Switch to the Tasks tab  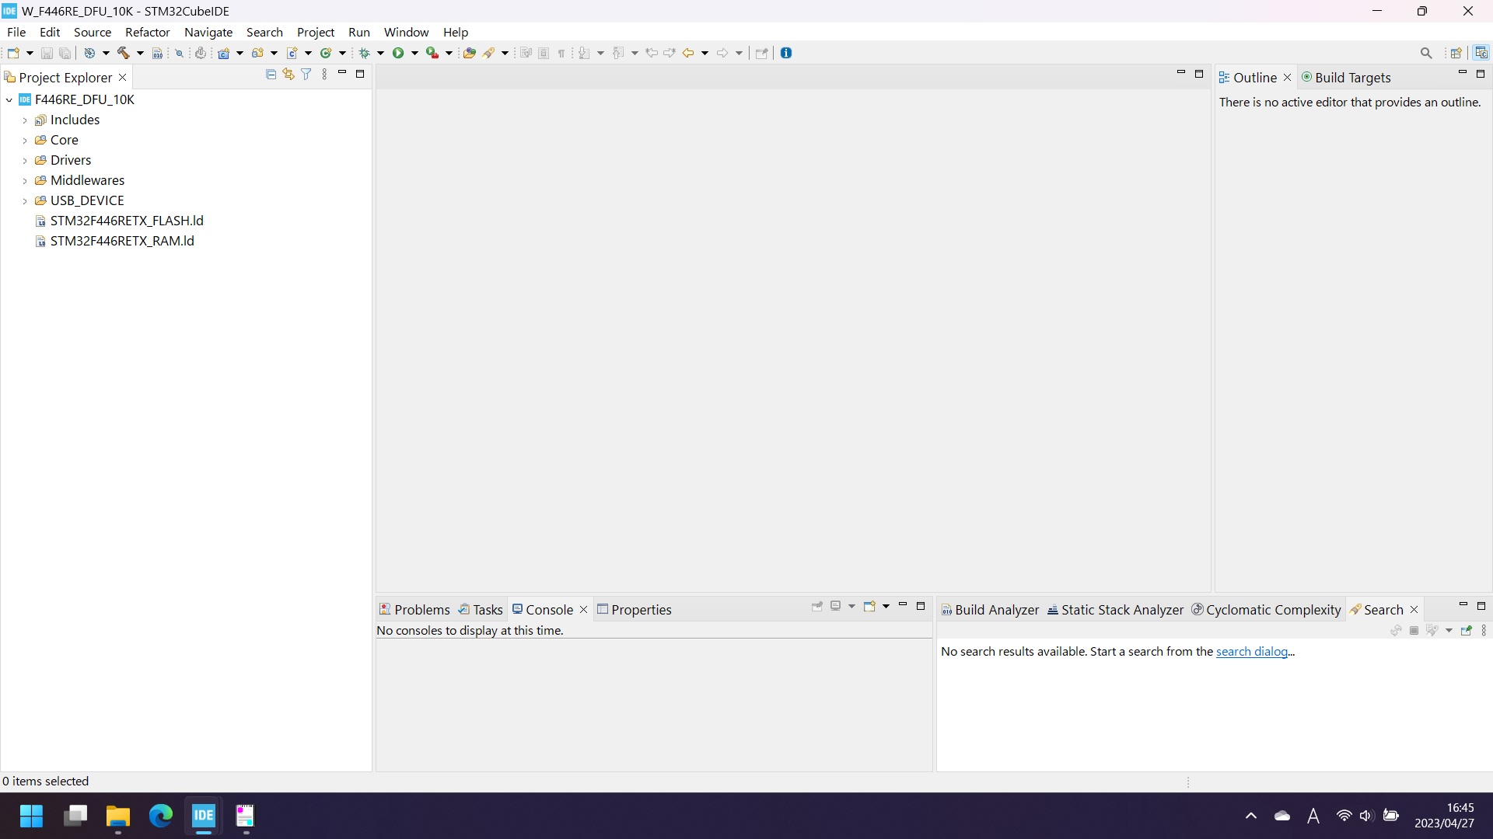(481, 610)
